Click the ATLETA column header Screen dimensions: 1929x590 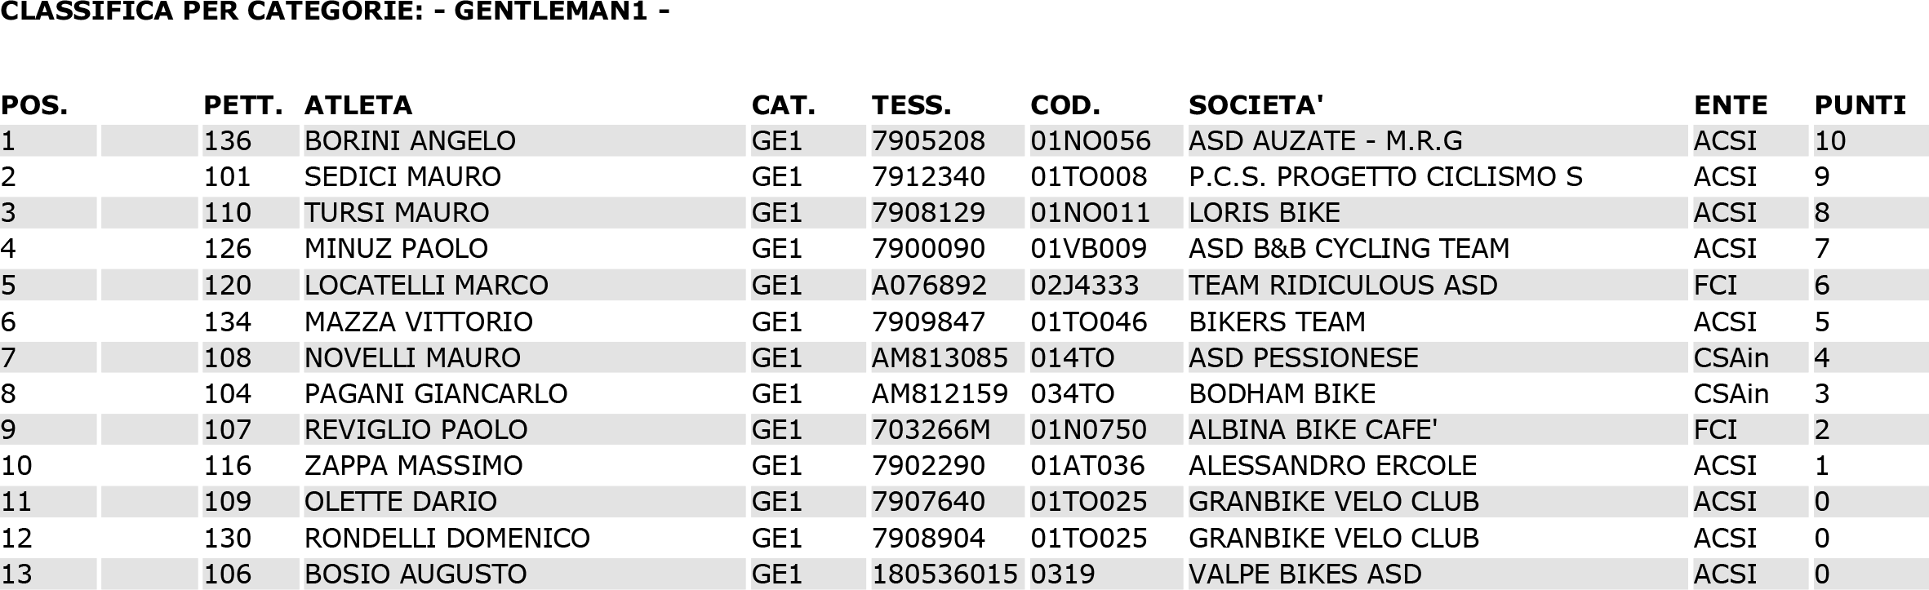tap(358, 105)
